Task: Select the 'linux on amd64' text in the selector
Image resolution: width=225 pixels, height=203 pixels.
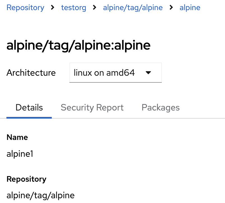Action: pos(104,73)
